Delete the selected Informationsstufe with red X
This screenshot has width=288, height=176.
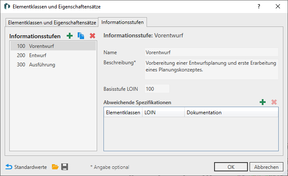[92, 36]
